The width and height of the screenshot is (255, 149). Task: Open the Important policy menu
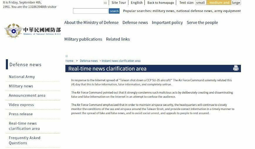coord(167,23)
